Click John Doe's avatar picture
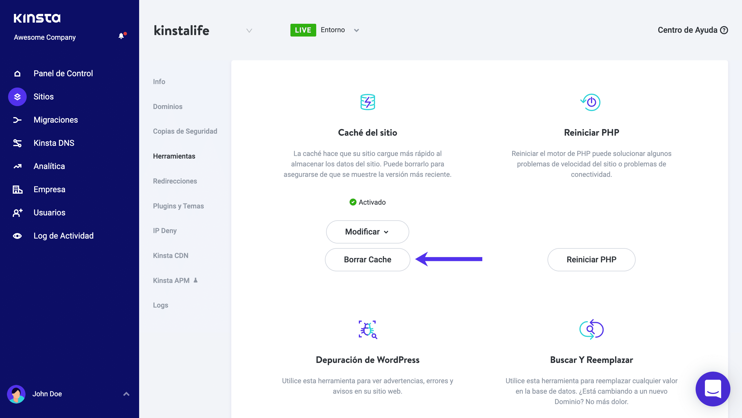Viewport: 742px width, 418px height. [16, 394]
